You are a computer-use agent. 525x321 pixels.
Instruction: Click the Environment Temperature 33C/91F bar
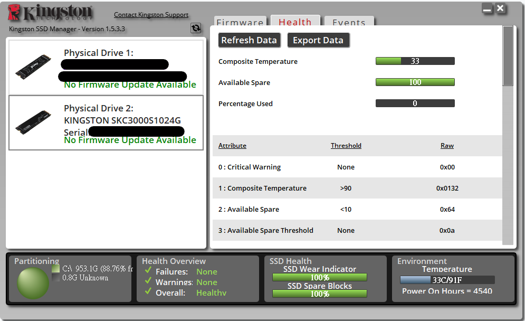pyautogui.click(x=447, y=280)
